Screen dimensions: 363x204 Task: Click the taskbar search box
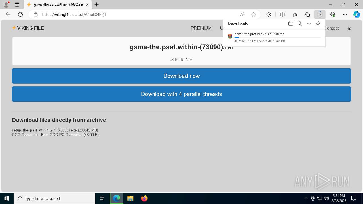pyautogui.click(x=54, y=198)
